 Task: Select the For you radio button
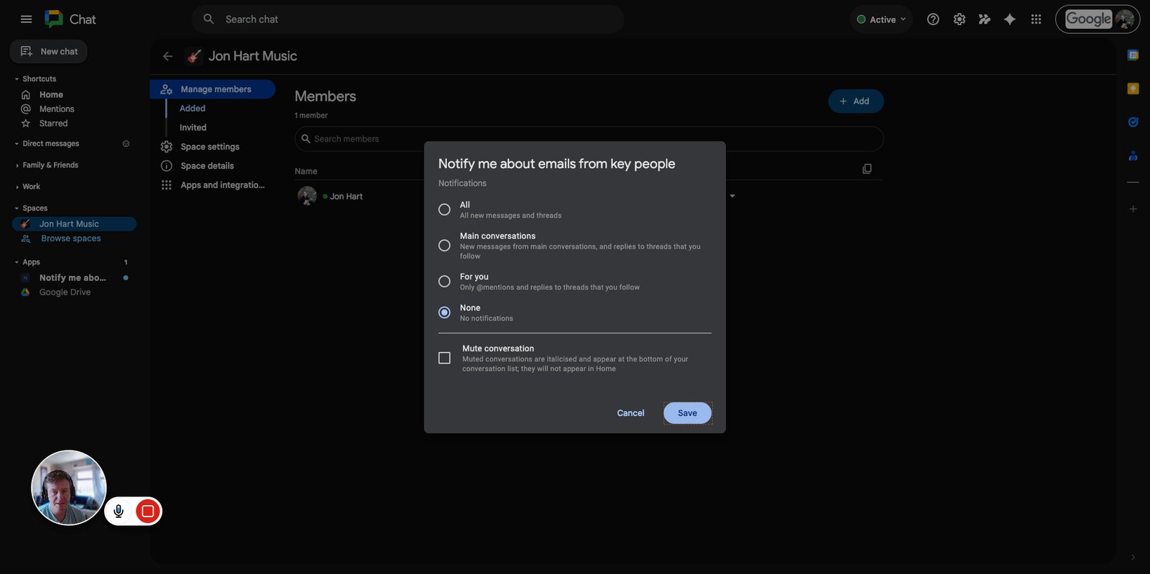pos(444,282)
